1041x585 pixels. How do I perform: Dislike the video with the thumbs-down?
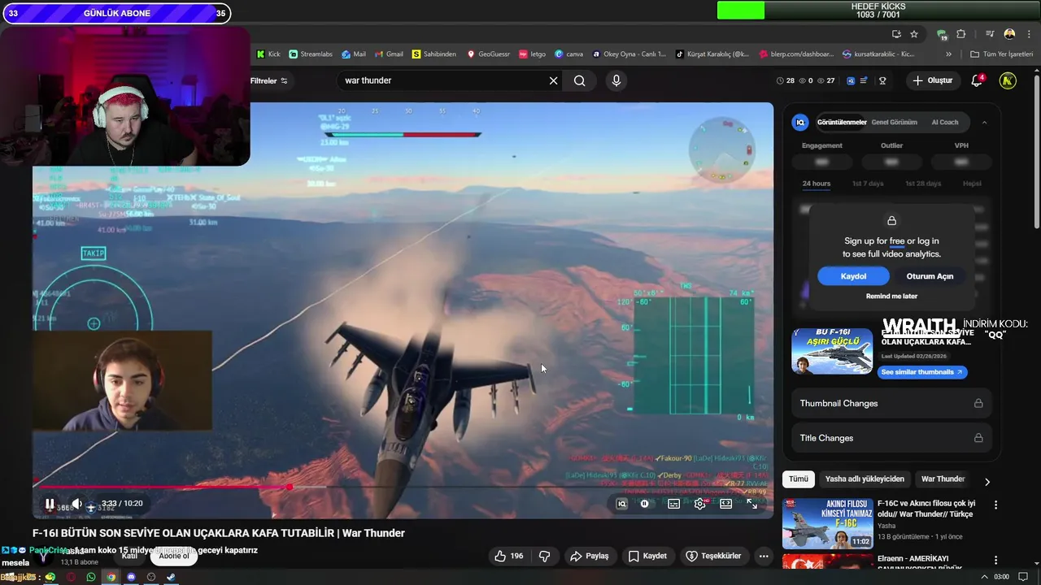pyautogui.click(x=545, y=556)
